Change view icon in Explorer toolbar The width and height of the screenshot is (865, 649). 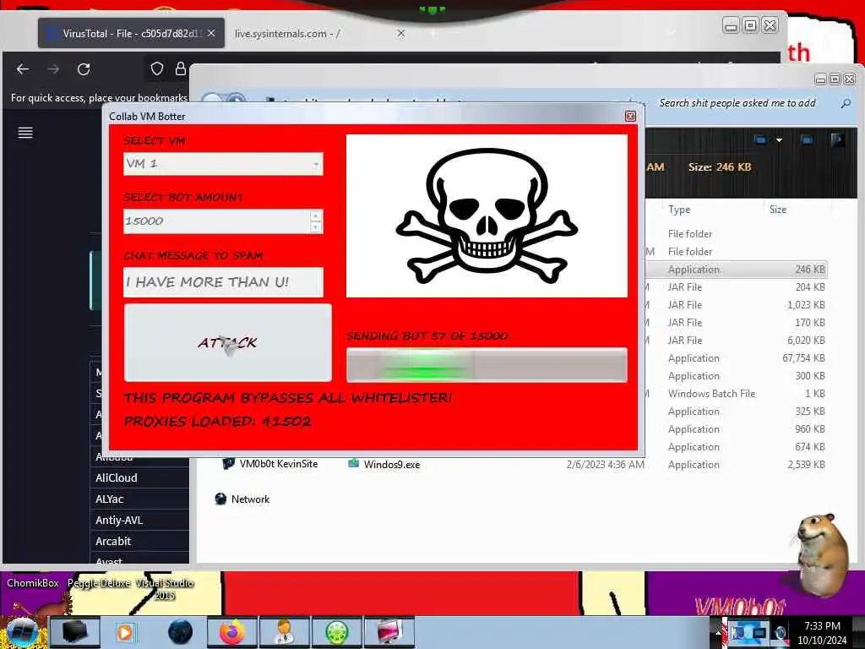point(761,140)
